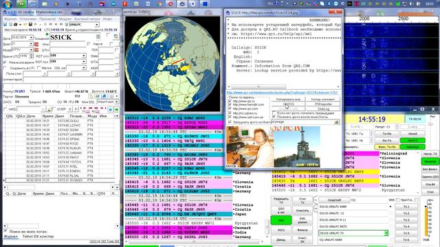The image size is (440, 247).
Task: Click the P button next to LP/SP
Action: click(76, 110)
